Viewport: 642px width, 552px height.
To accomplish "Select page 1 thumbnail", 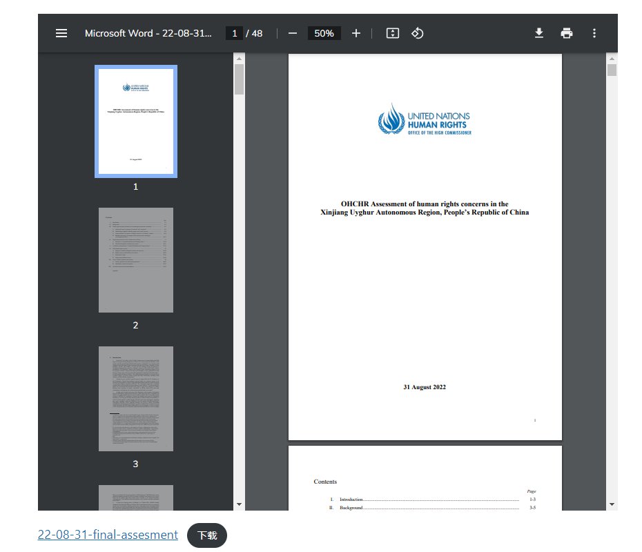I will tap(136, 121).
